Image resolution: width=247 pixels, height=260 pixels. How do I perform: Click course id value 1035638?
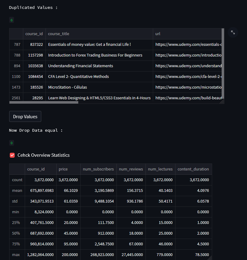tap(34, 66)
